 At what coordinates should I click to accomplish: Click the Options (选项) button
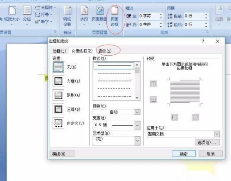coord(207,142)
